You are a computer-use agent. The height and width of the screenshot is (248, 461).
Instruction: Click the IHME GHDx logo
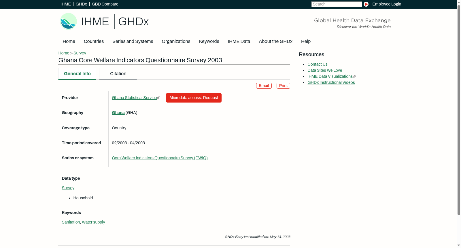104,21
